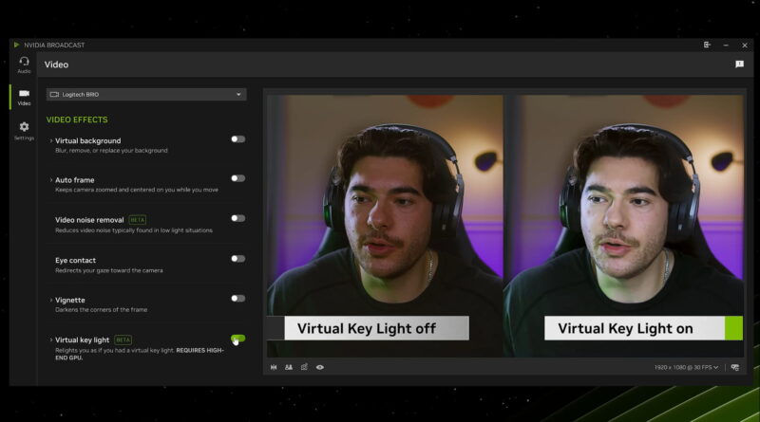This screenshot has width=760, height=422.
Task: Click the VIDEO EFFECTS heading
Action: (x=77, y=119)
